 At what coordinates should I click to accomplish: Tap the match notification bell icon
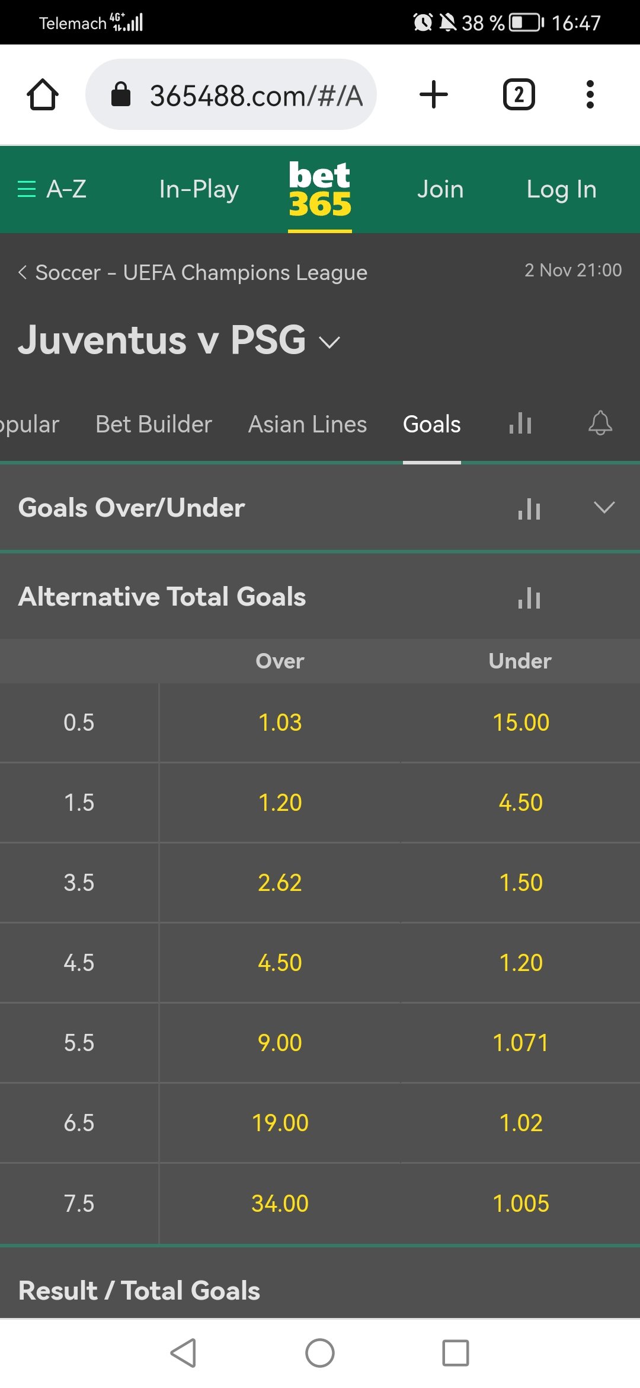point(600,424)
